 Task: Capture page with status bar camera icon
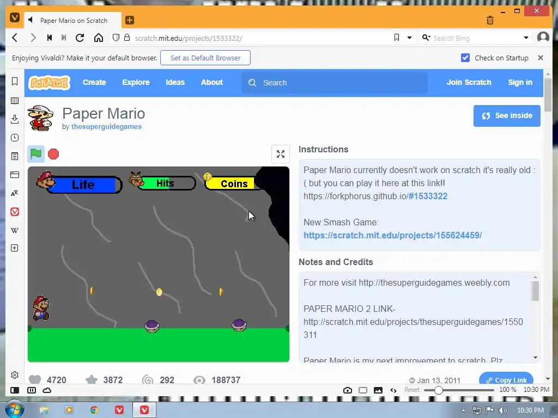pyautogui.click(x=348, y=390)
